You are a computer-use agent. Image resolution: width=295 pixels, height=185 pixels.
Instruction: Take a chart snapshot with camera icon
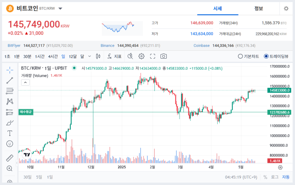[x=164, y=56]
